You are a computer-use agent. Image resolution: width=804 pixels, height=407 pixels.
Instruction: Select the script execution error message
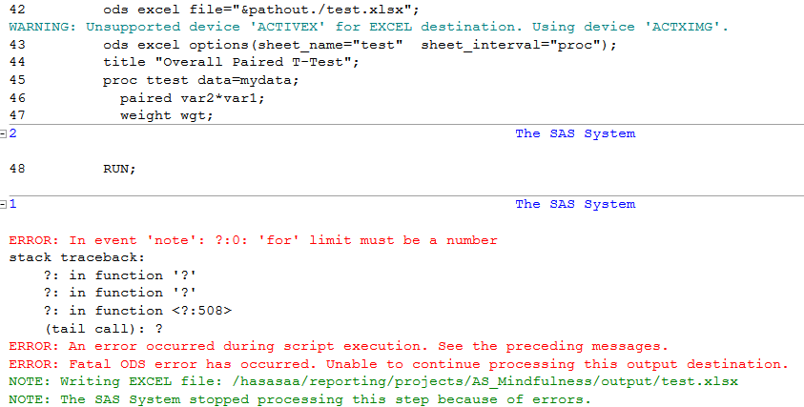click(x=339, y=347)
